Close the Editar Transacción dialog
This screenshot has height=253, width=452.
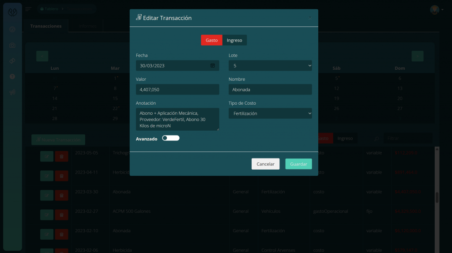pos(310,18)
